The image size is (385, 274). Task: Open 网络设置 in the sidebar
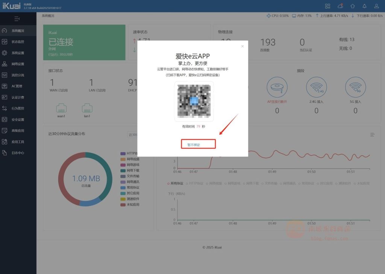(x=5, y=64)
